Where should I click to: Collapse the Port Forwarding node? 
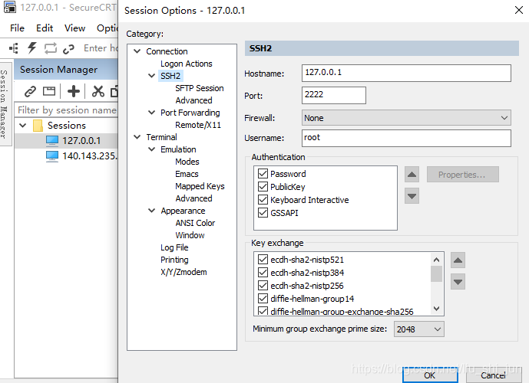point(152,113)
